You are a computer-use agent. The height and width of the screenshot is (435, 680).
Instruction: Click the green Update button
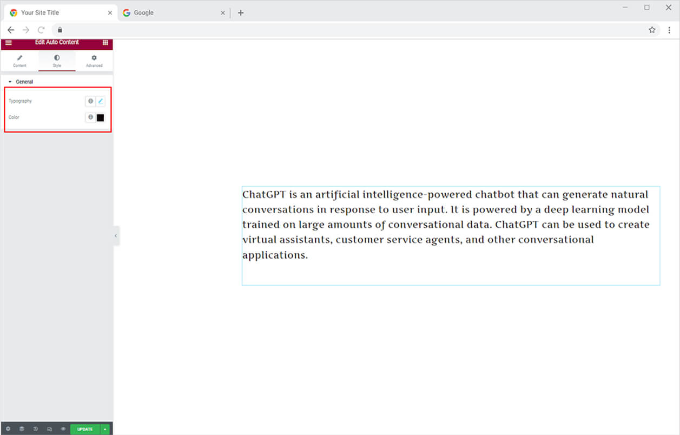coord(85,429)
